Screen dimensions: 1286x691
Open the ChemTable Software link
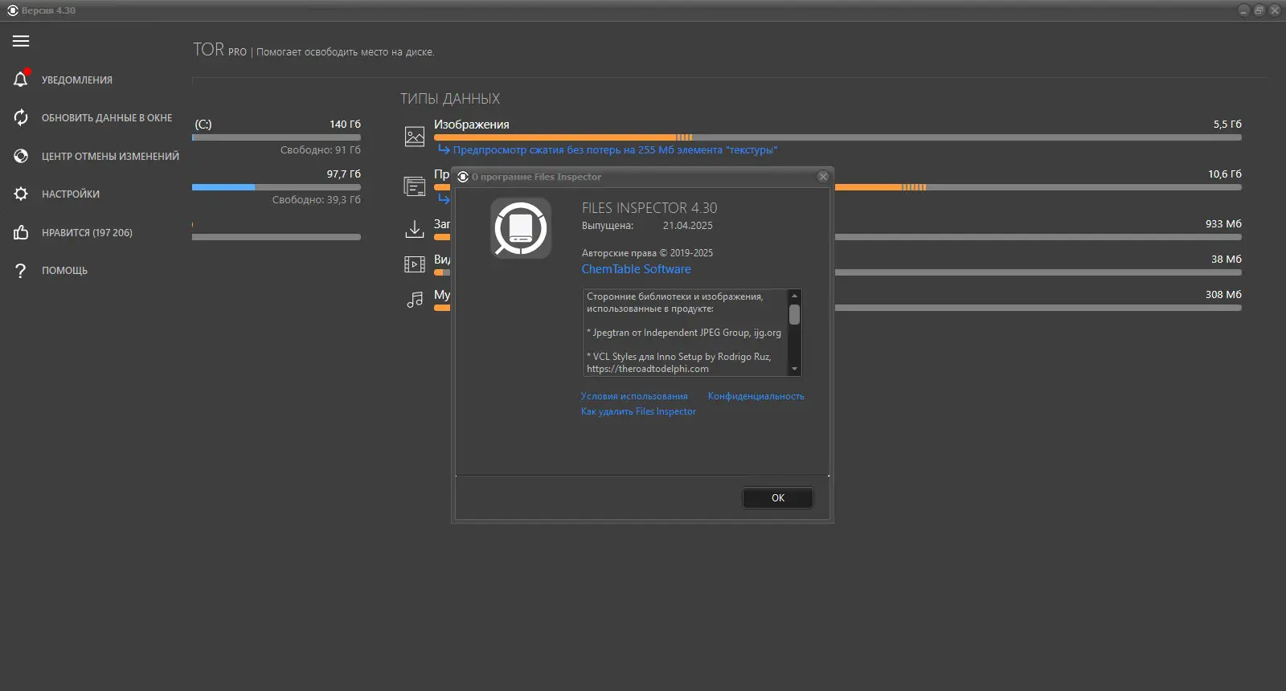[x=636, y=269]
